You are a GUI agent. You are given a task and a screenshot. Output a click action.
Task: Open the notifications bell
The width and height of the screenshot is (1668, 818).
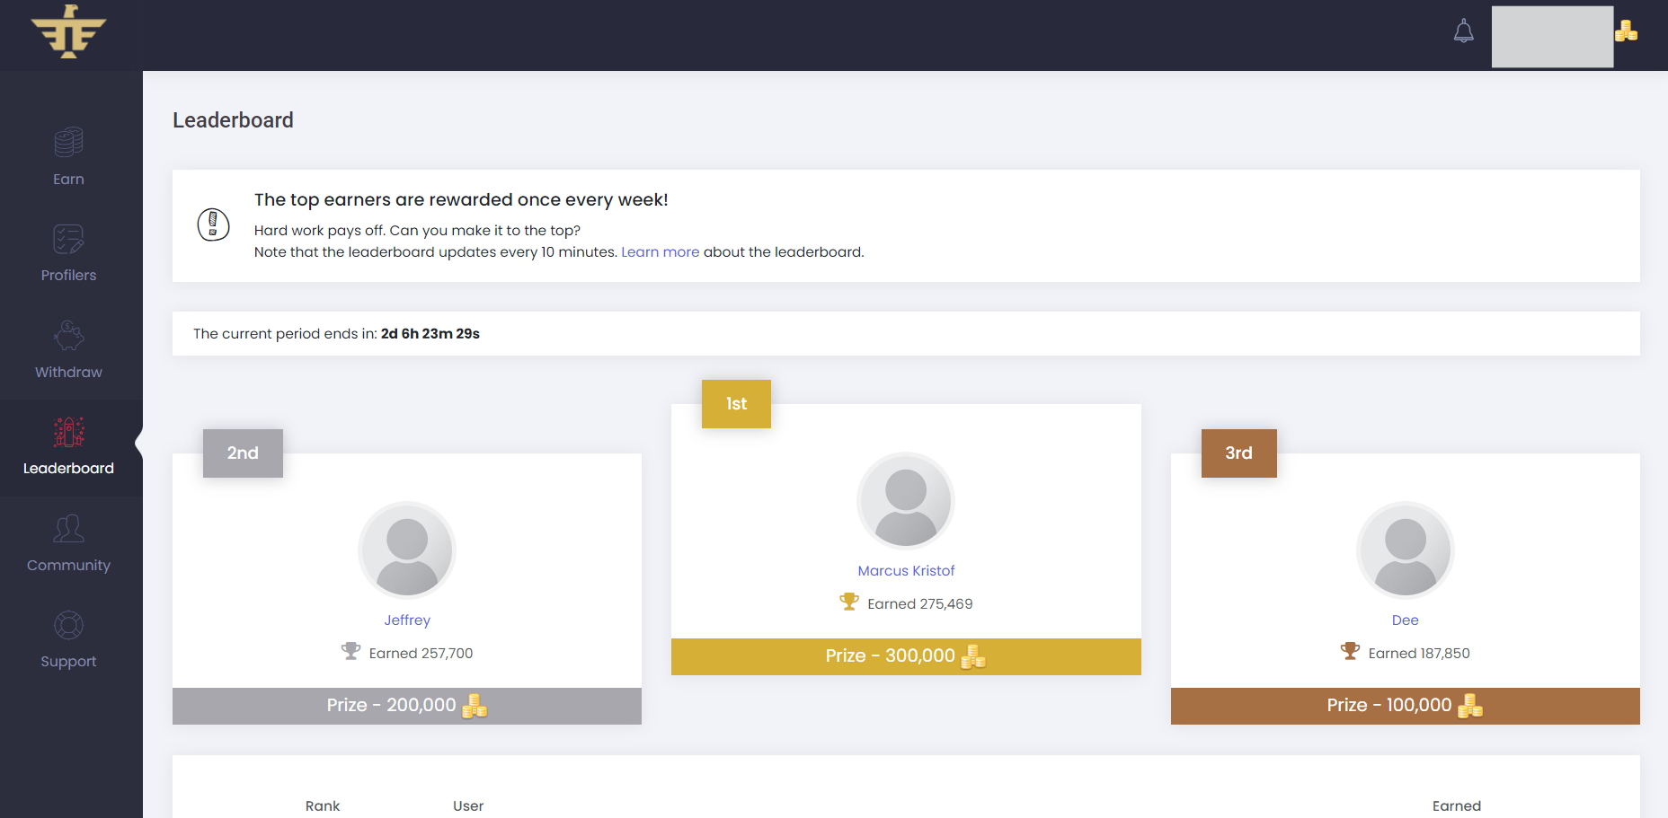click(x=1463, y=31)
